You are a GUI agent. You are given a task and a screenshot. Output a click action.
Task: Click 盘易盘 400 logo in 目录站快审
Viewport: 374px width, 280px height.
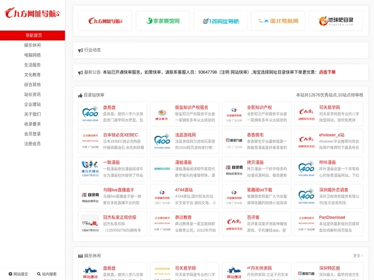90,114
